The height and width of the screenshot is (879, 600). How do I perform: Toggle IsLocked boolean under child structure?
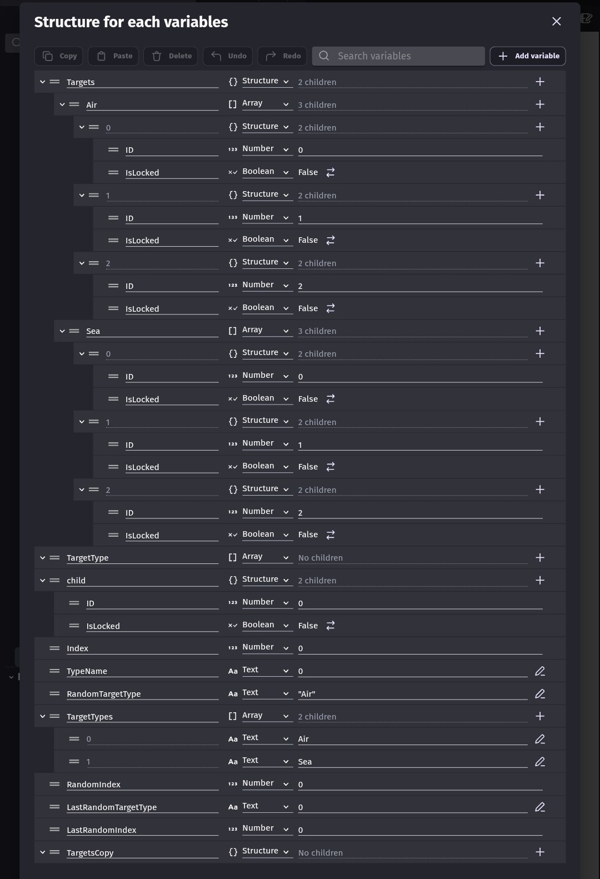[x=331, y=626]
